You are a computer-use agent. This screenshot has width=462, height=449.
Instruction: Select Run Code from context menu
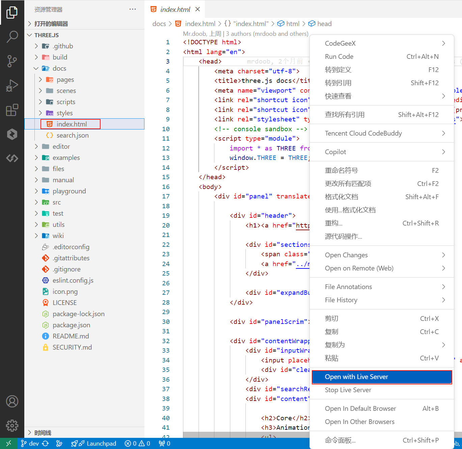point(382,56)
